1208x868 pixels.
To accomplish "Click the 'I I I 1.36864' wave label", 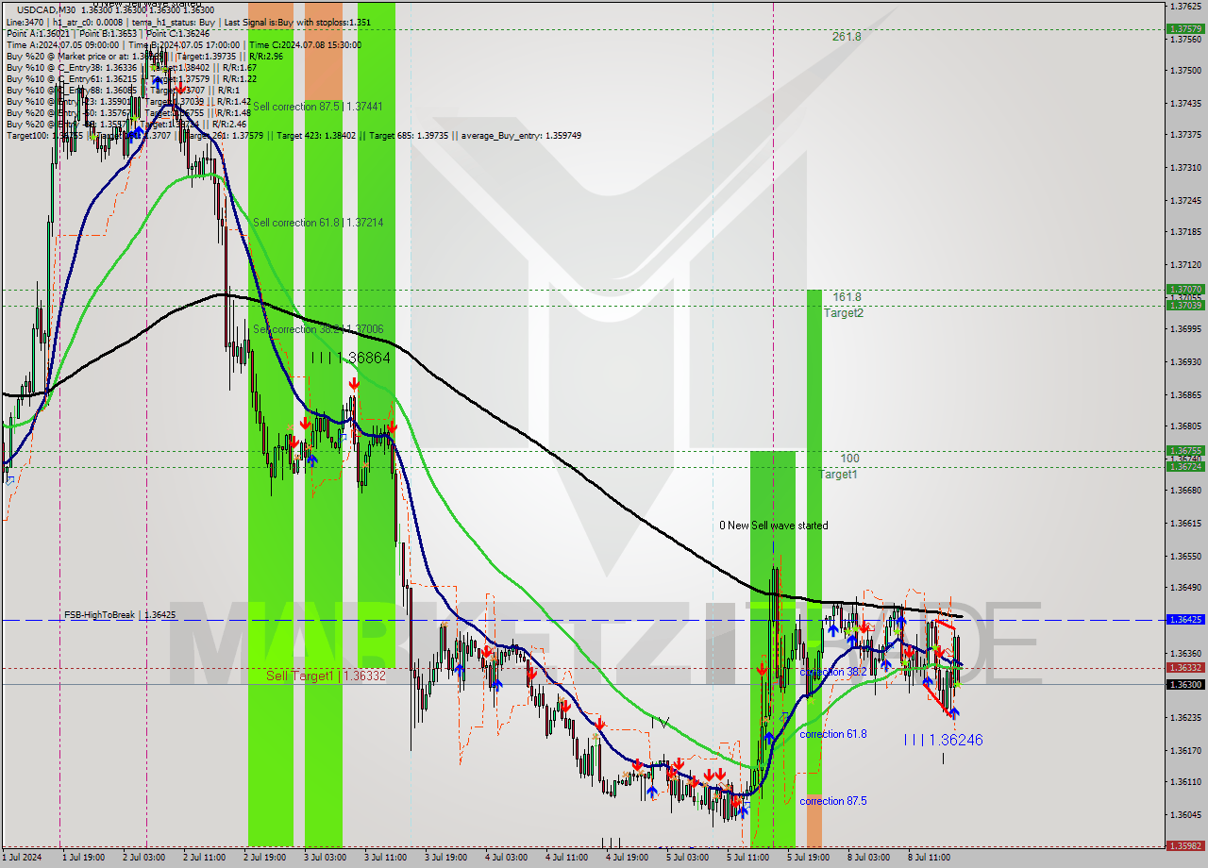I will coord(351,359).
